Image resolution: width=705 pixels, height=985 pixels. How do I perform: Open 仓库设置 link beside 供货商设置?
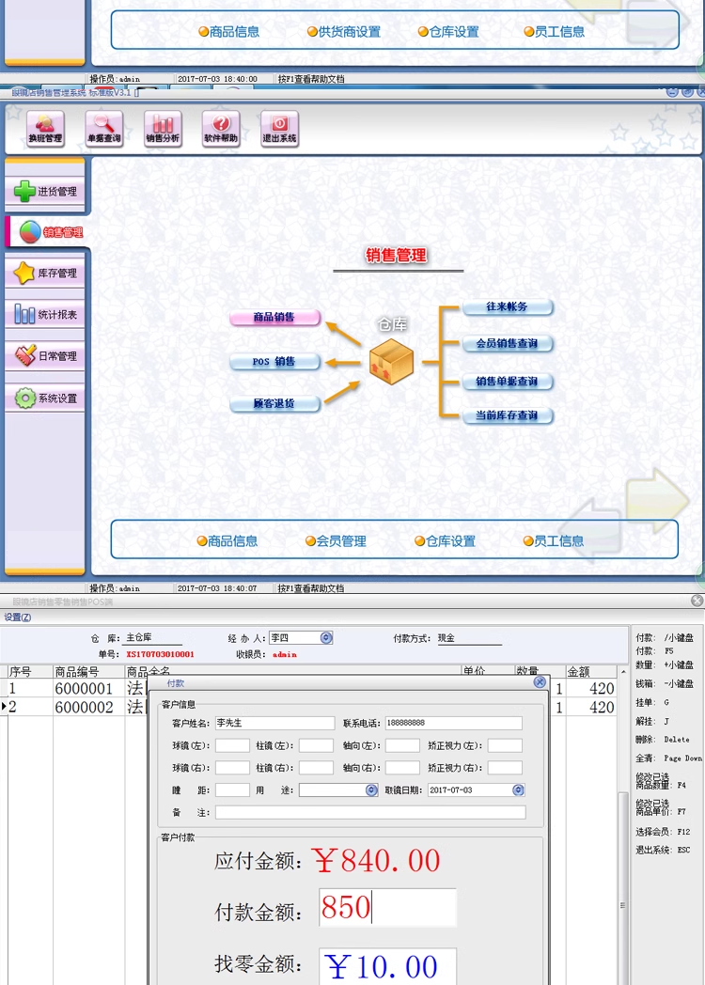tap(448, 31)
